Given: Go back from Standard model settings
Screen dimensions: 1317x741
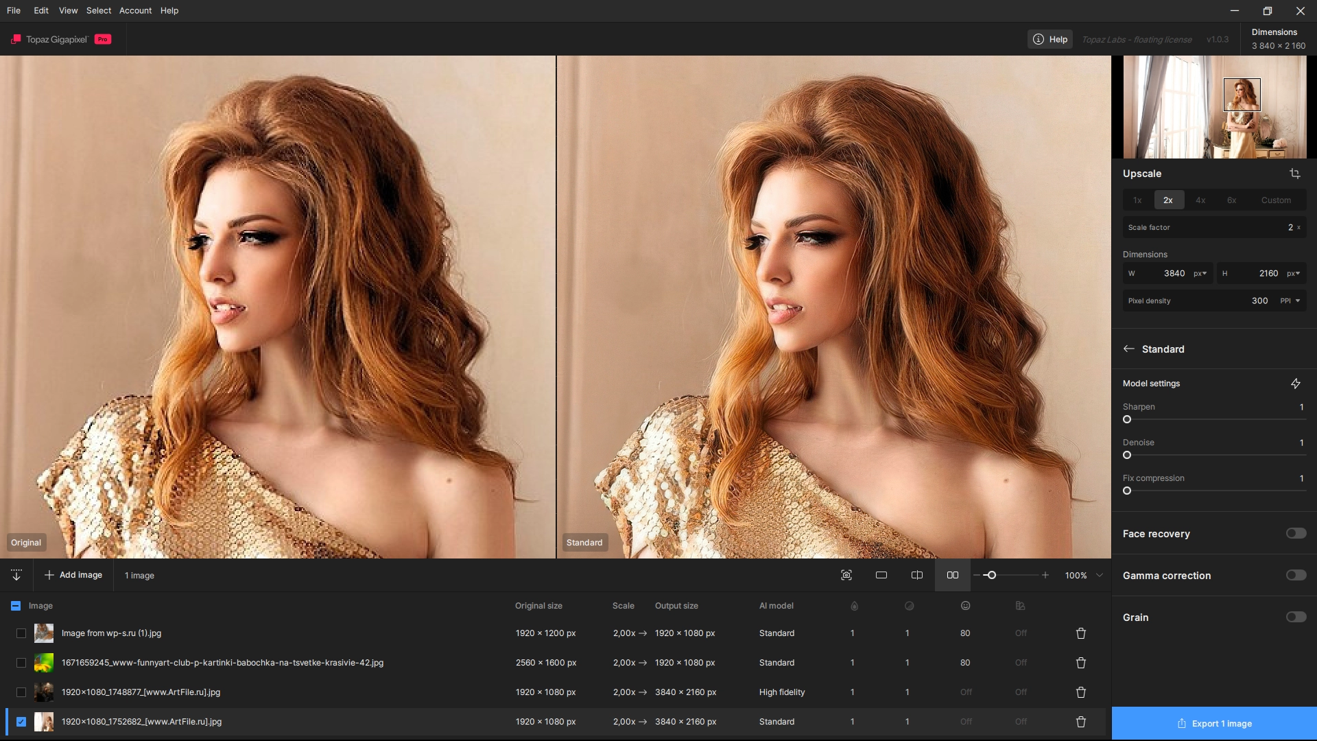Looking at the screenshot, I should [x=1128, y=349].
